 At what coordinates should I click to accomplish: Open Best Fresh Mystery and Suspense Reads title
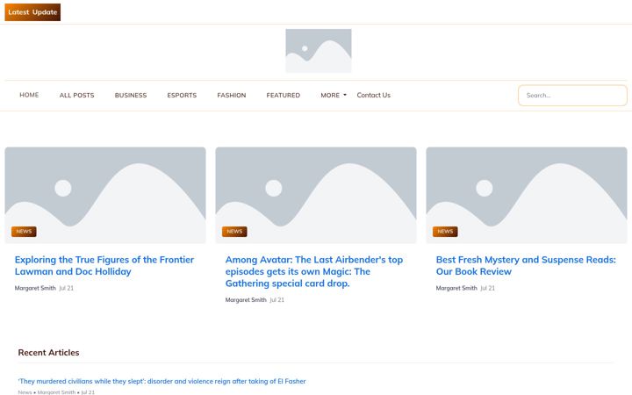pos(526,266)
